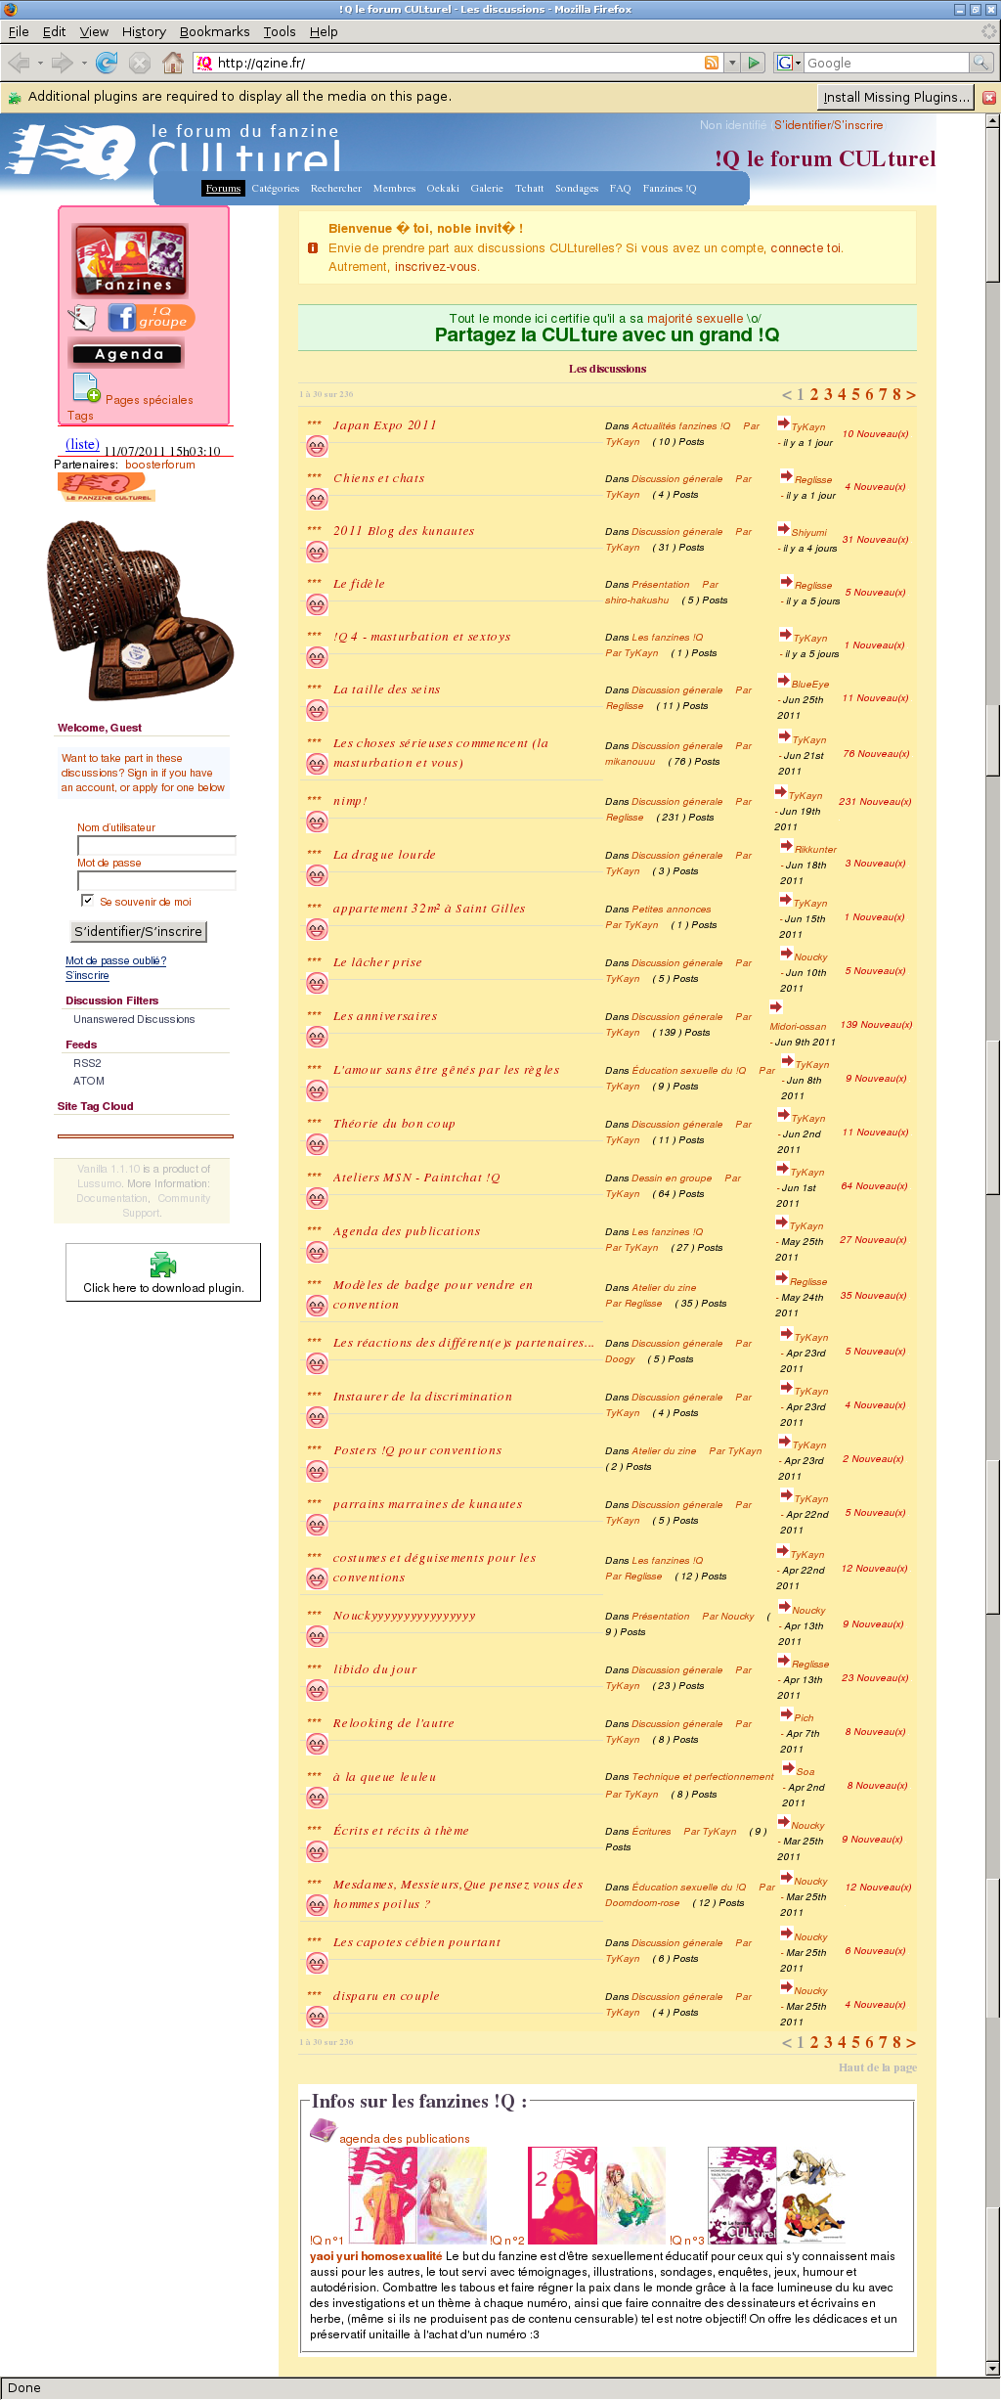
Task: Go to the Home page icon
Action: (x=173, y=63)
